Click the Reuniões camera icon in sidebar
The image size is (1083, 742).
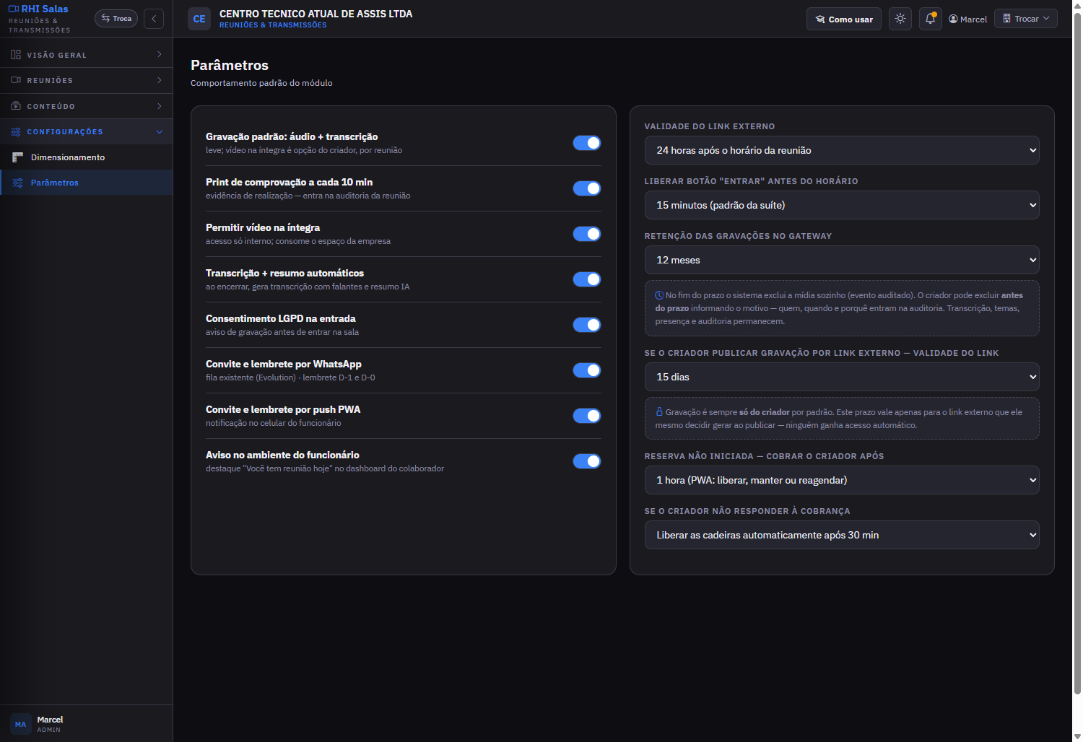point(16,80)
